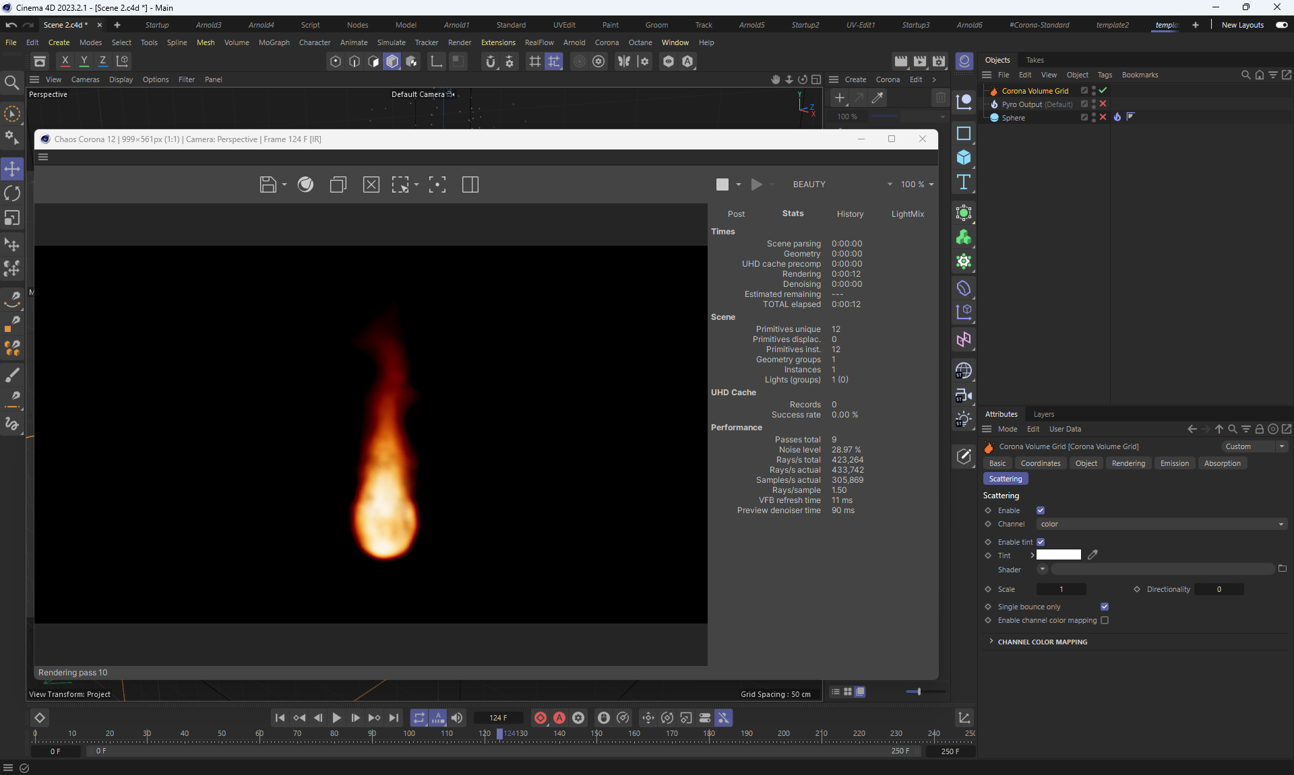The width and height of the screenshot is (1294, 775).
Task: Click the stop render square button
Action: click(722, 184)
